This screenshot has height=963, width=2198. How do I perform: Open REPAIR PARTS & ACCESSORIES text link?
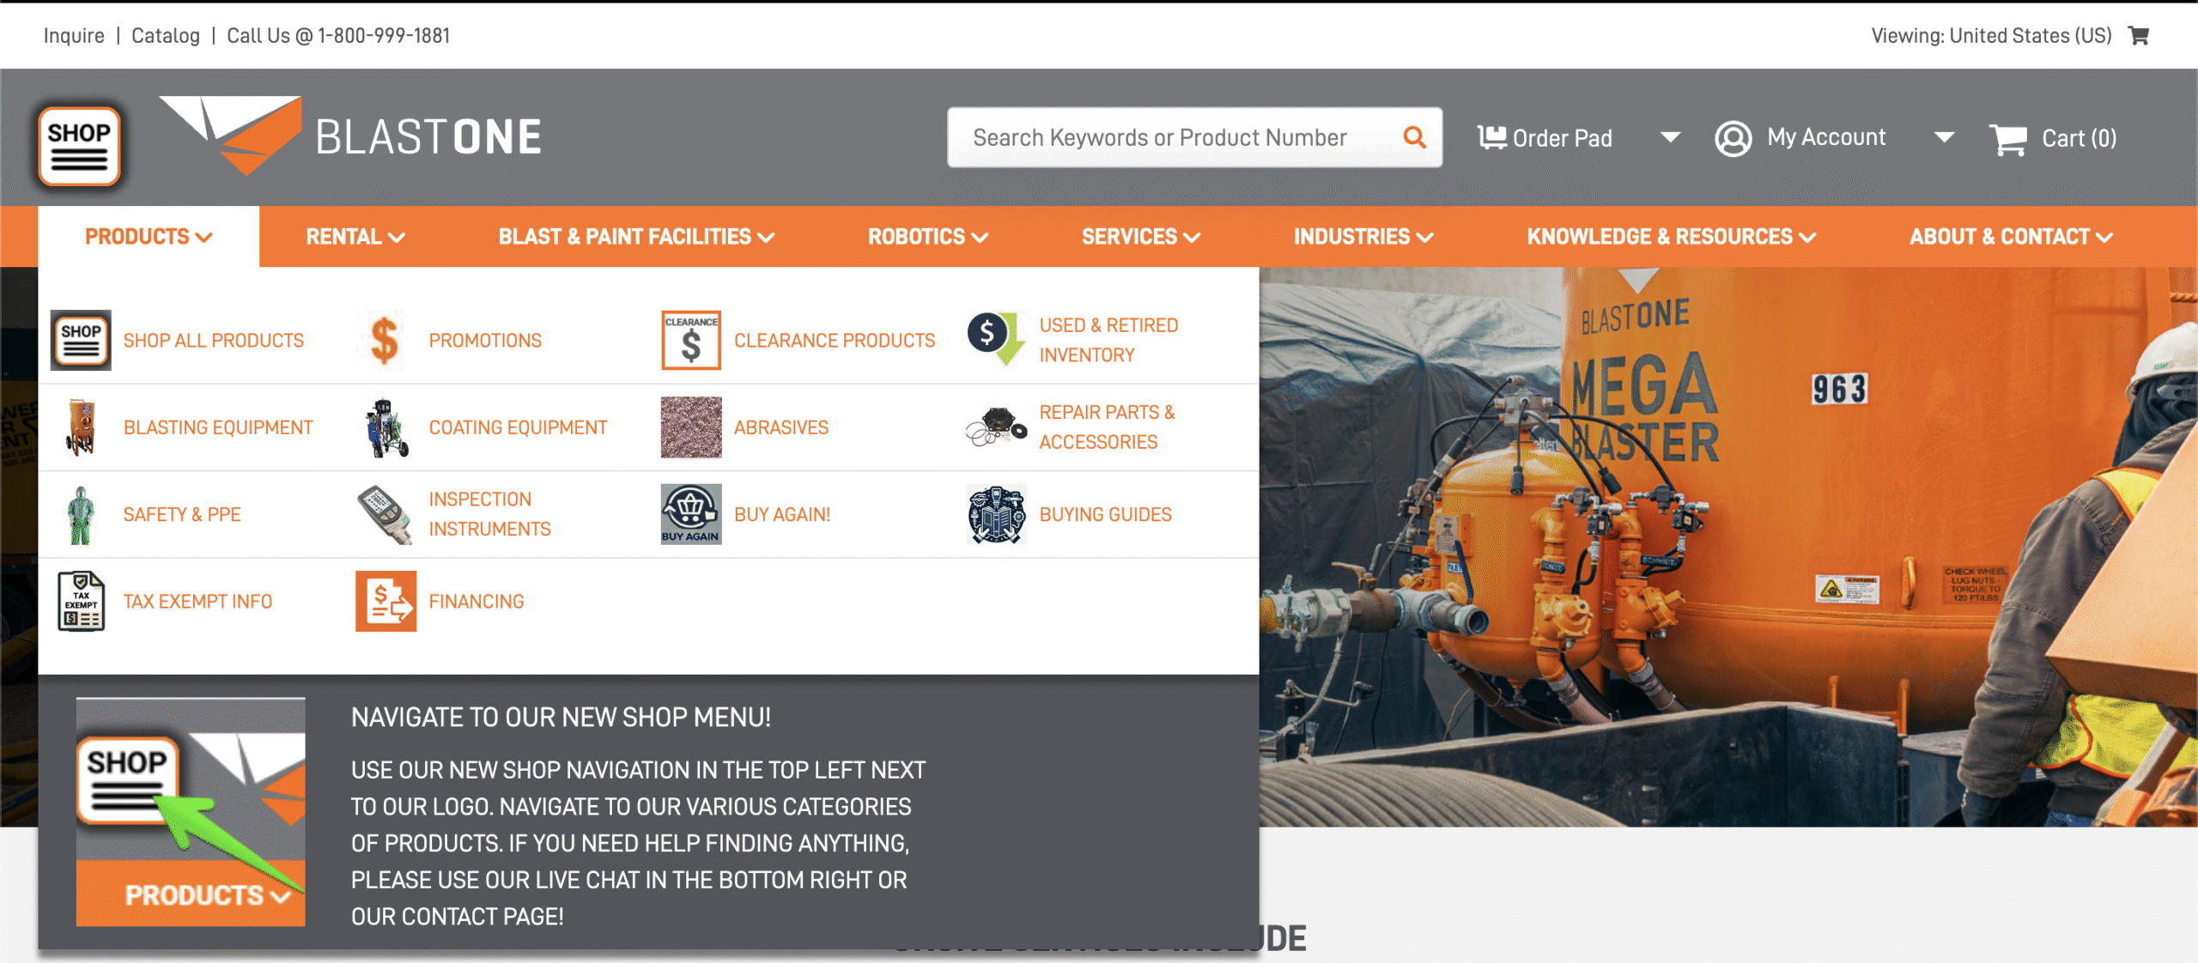point(1107,427)
